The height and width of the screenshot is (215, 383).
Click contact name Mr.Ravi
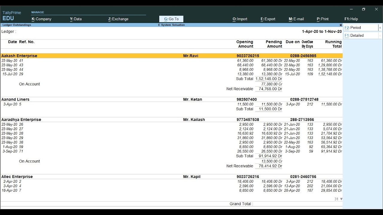(x=191, y=56)
